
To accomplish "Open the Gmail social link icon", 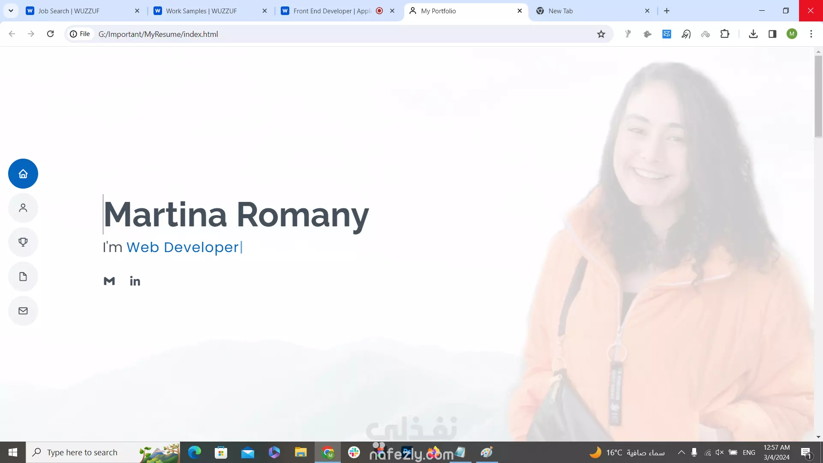I will click(x=109, y=281).
